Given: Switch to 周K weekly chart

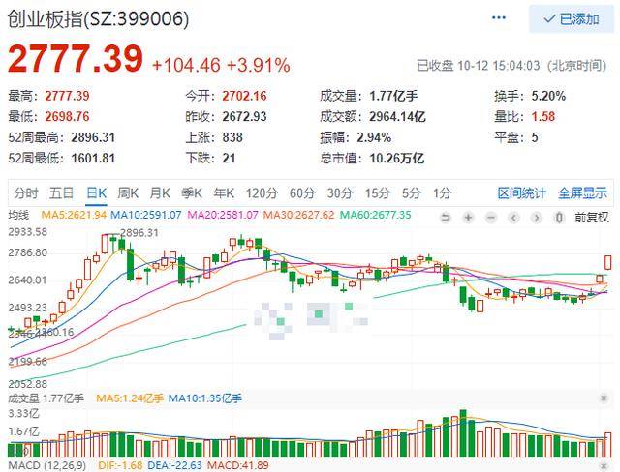Looking at the screenshot, I should 129,192.
